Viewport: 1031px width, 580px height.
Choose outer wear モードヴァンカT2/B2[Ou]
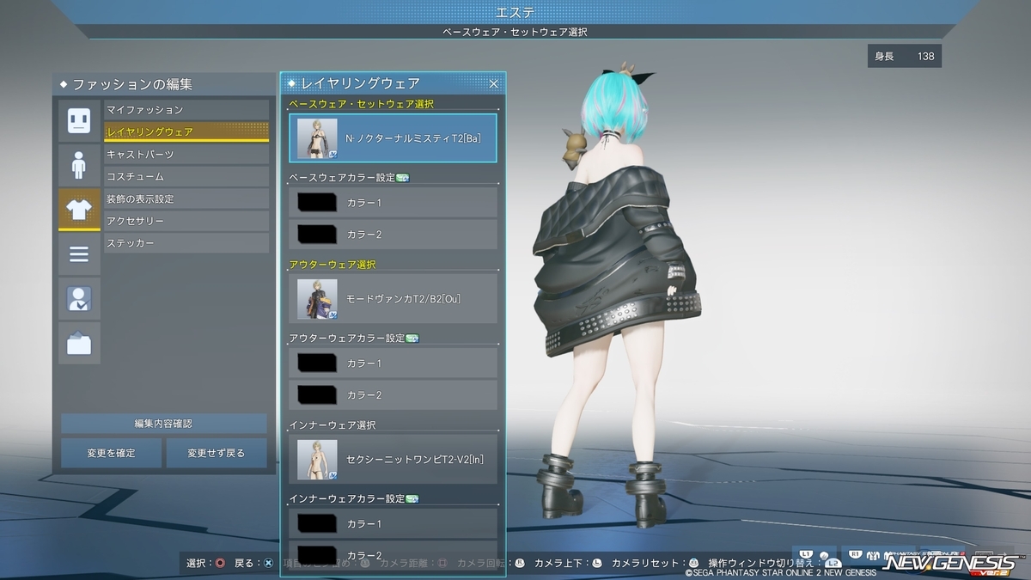393,299
